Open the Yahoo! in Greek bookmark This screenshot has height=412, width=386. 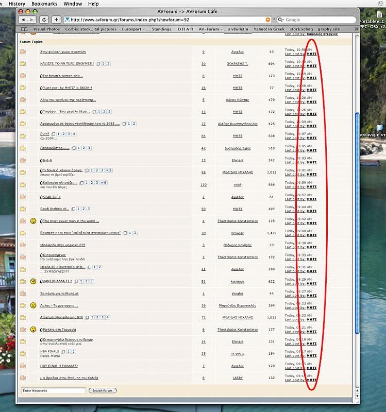[268, 29]
